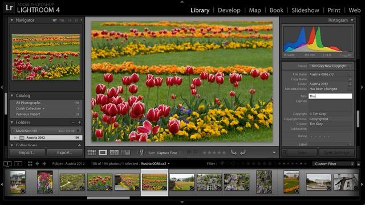Open metadata Preset dropdown Tim Grey New Copyright
This screenshot has width=365, height=205.
pyautogui.click(x=330, y=66)
